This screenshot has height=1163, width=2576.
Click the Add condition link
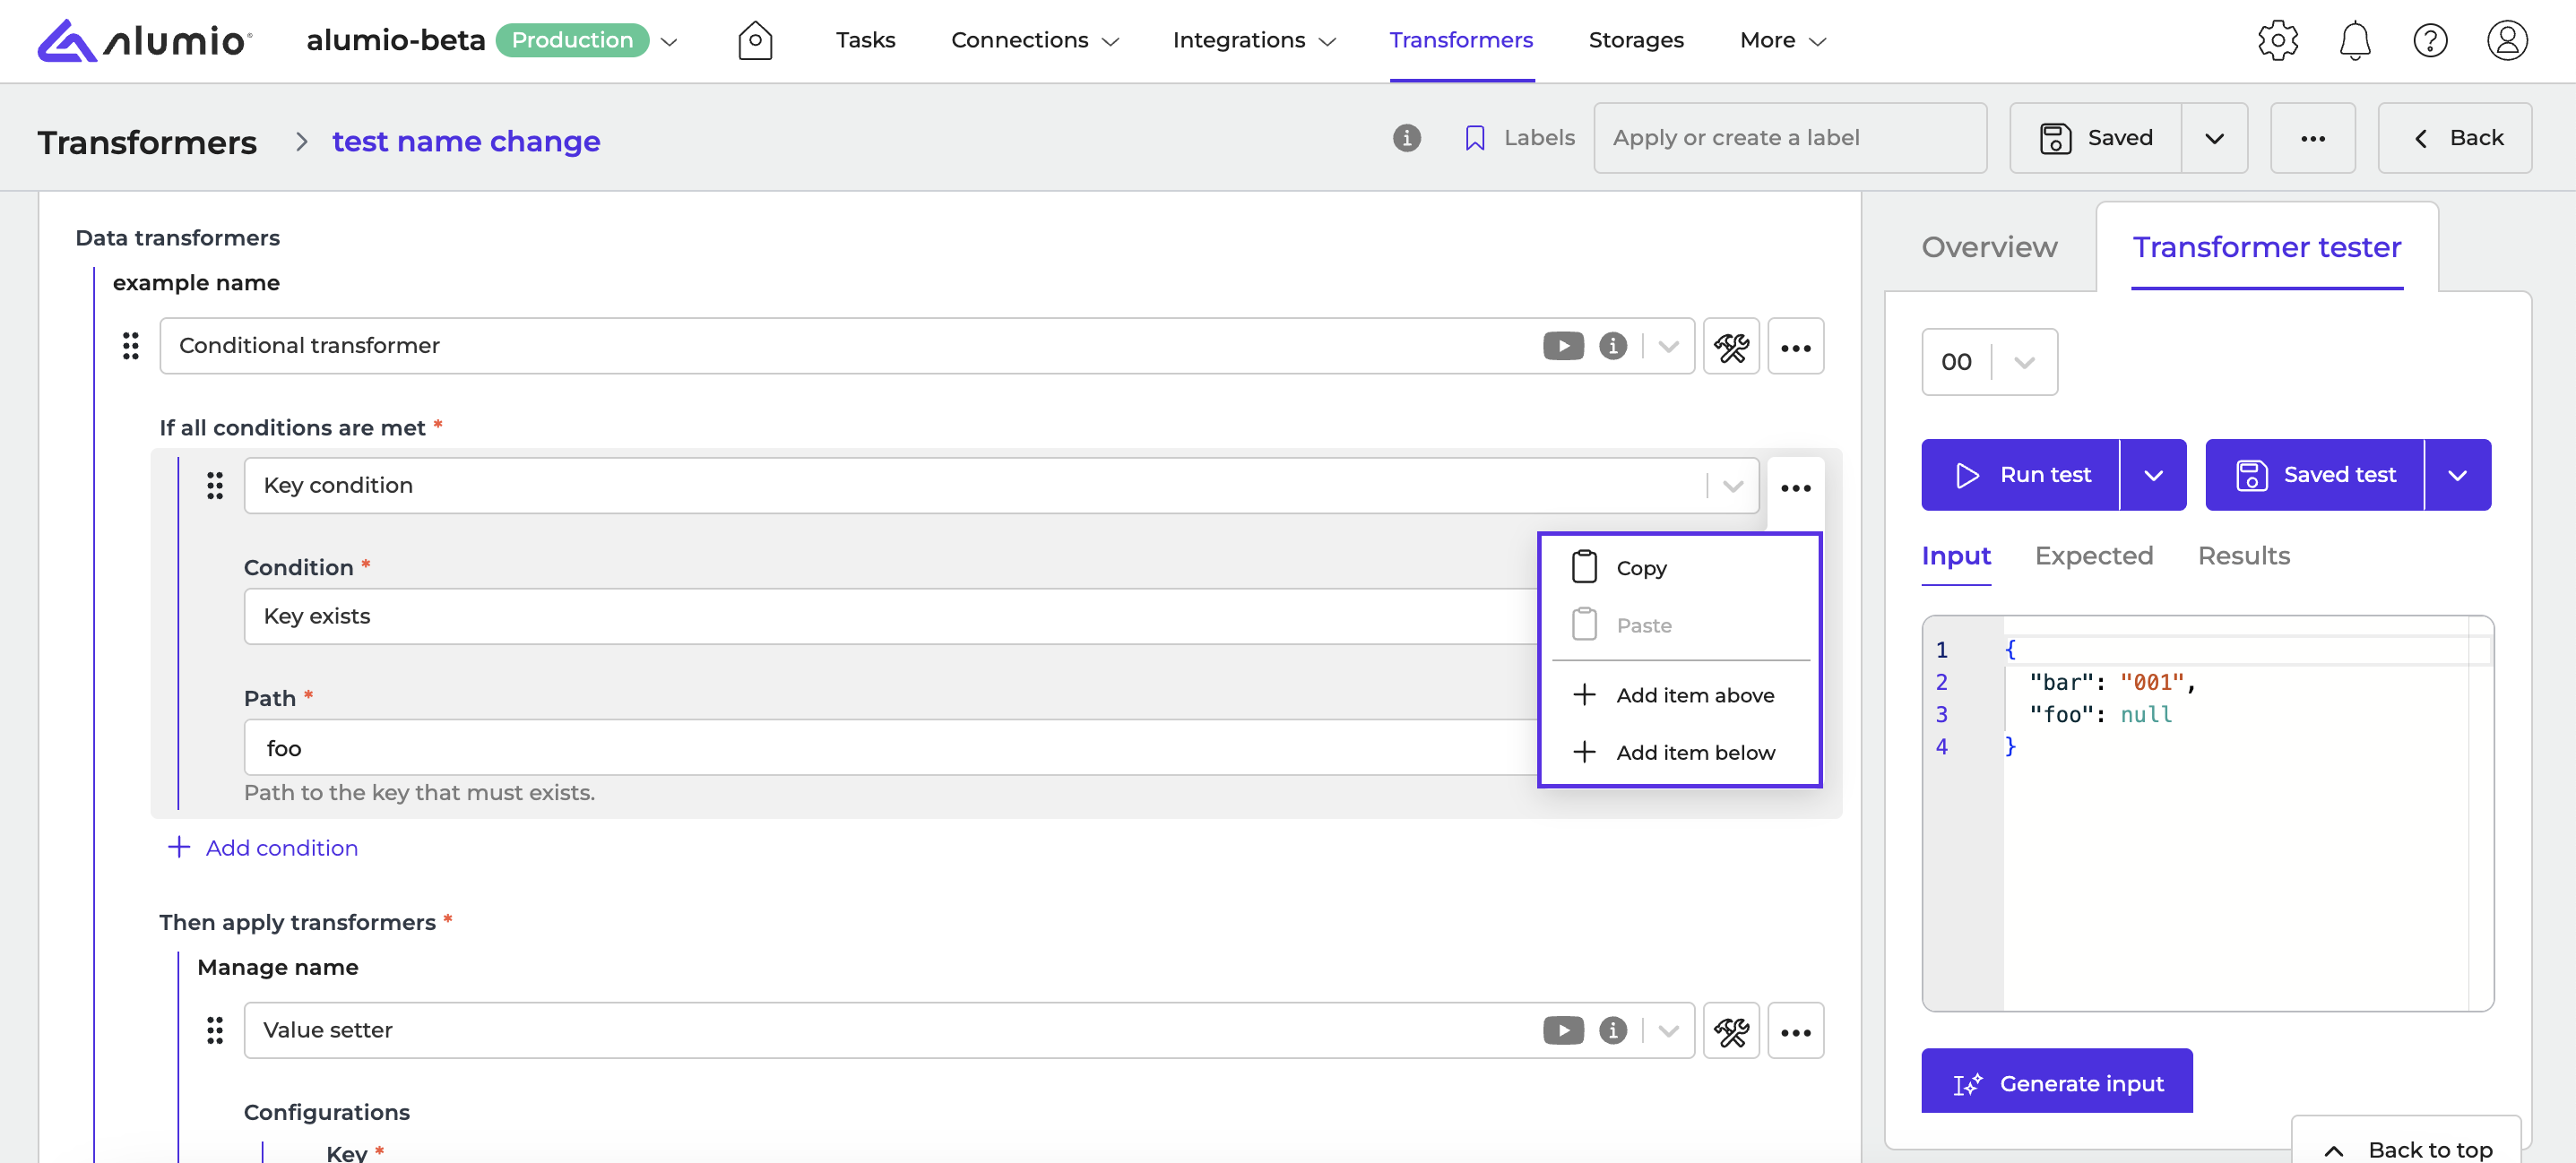click(263, 848)
